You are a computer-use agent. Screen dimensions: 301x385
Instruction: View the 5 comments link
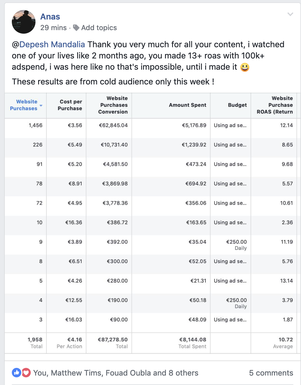pyautogui.click(x=271, y=373)
